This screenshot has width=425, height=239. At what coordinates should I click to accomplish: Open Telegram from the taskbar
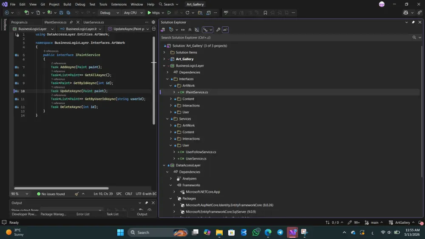coord(280,232)
